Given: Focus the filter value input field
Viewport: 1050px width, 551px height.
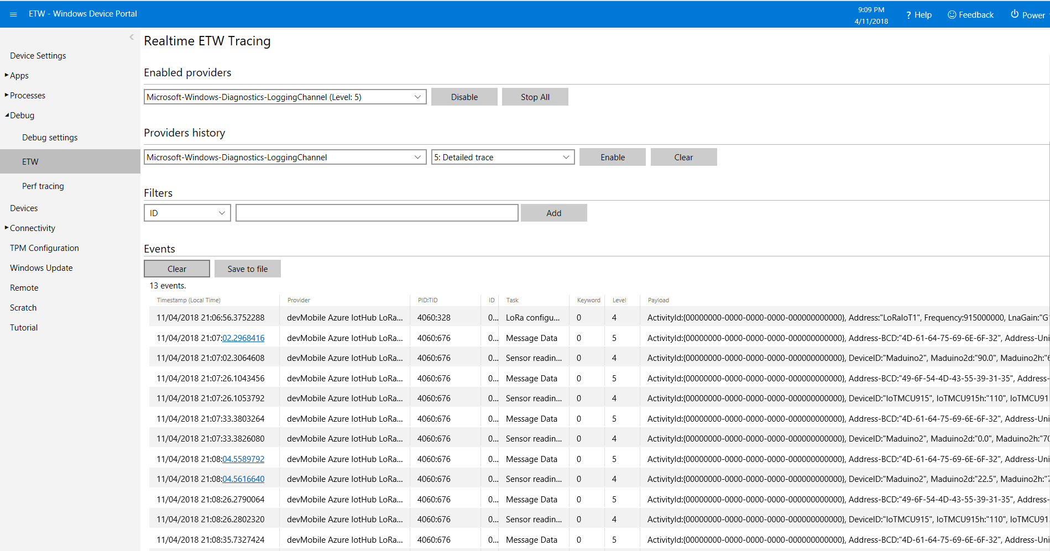Looking at the screenshot, I should (x=377, y=213).
